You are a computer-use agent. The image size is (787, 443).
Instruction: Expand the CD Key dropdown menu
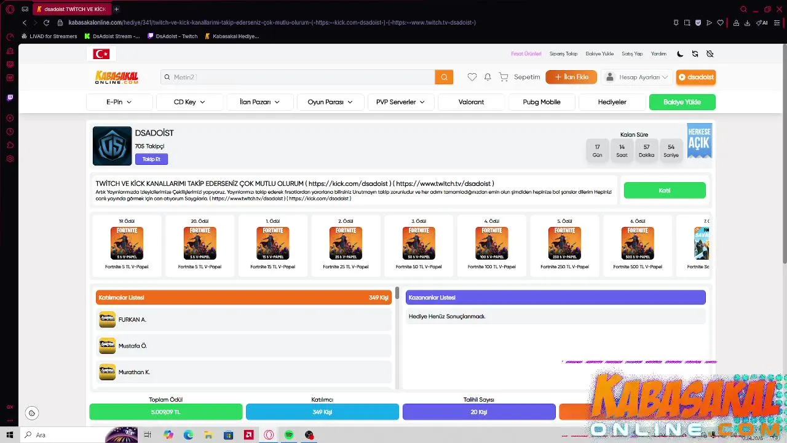click(189, 102)
